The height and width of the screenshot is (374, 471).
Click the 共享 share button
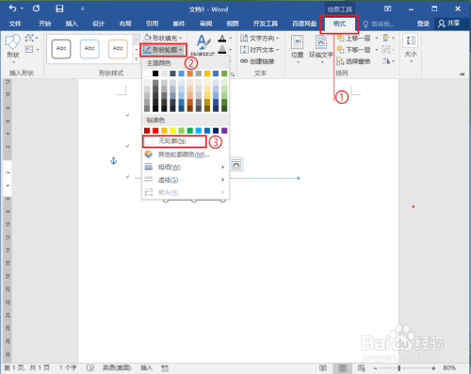pyautogui.click(x=449, y=24)
